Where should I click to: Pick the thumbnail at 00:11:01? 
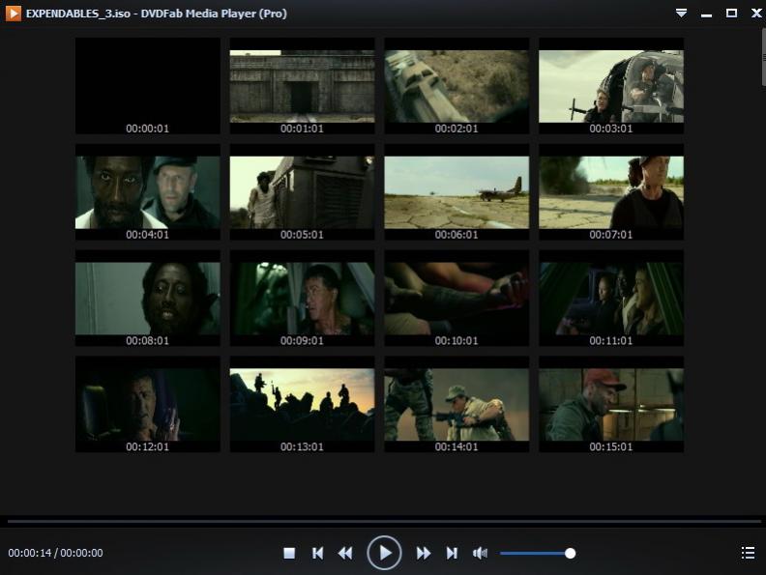pyautogui.click(x=611, y=299)
